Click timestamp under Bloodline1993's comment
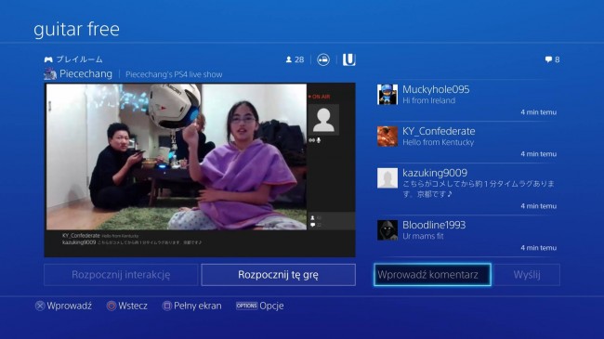This screenshot has width=604, height=339. (x=539, y=248)
